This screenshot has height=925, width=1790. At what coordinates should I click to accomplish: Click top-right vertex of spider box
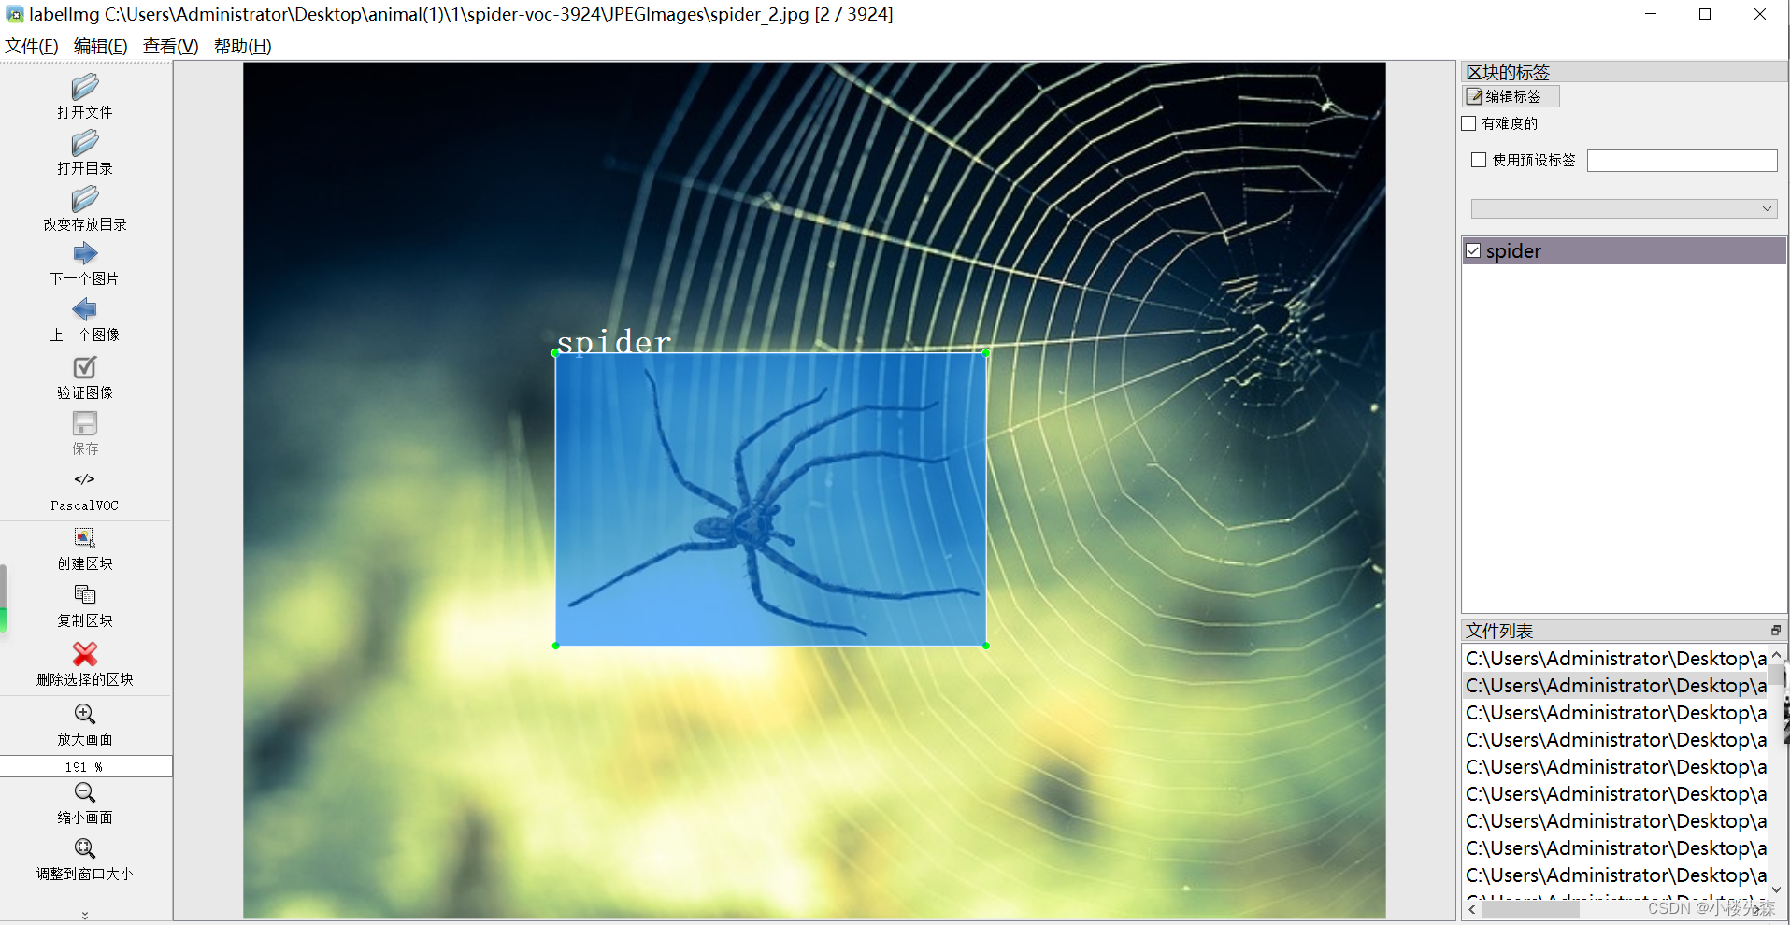986,352
